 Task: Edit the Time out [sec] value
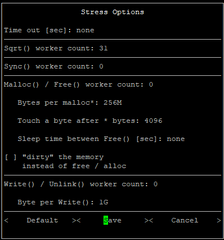[x=85, y=30]
